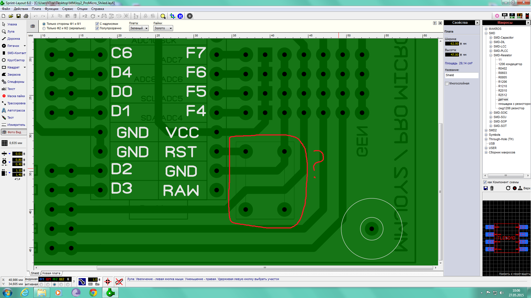531x298 pixels.
Task: Select the Закраска fill tool
Action: 13,74
